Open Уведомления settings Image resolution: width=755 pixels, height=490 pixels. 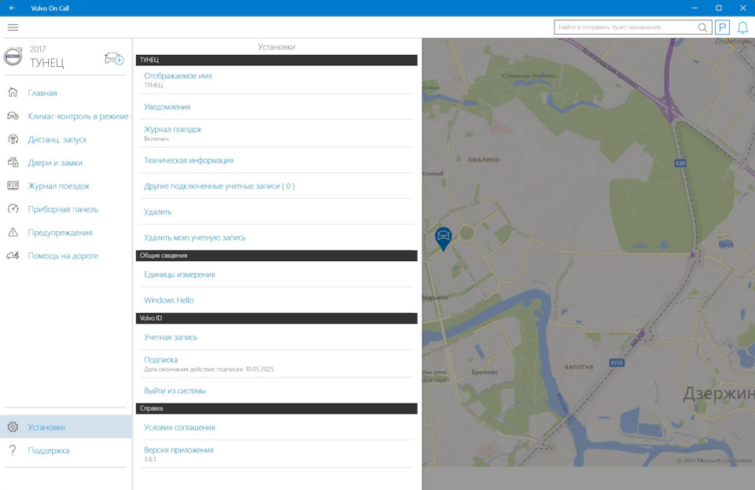[276, 107]
